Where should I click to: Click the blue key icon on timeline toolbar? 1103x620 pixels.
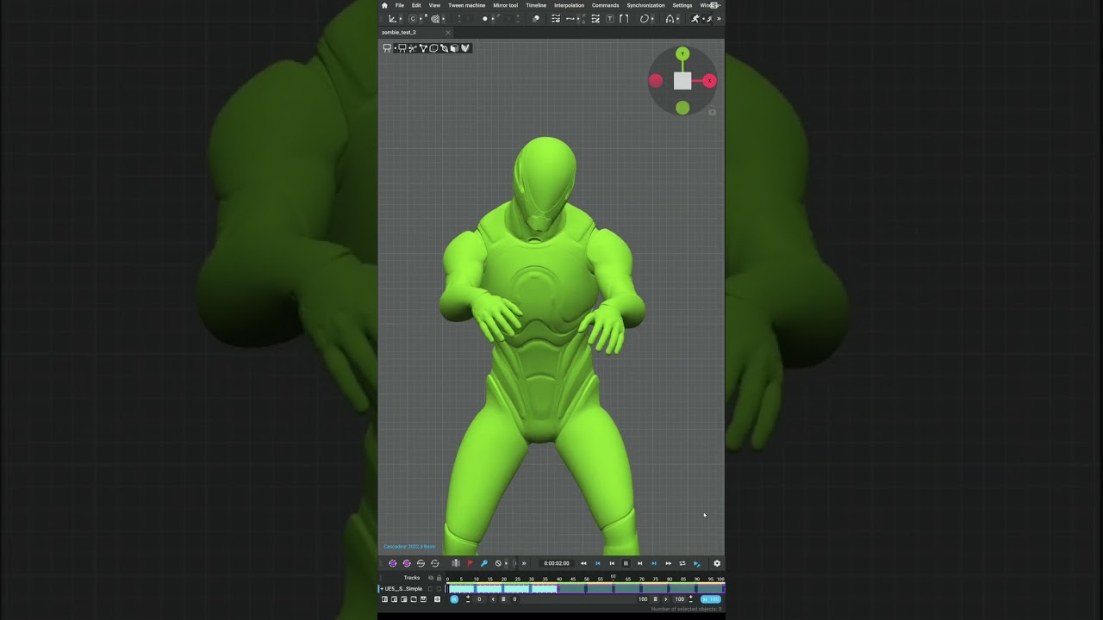(484, 563)
